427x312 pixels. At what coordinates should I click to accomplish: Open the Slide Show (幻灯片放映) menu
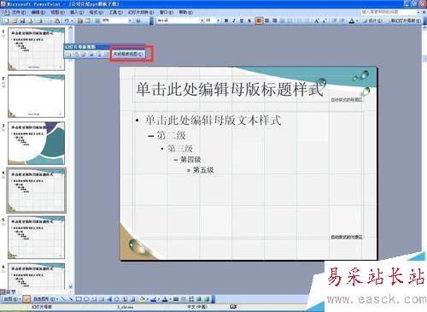coord(141,12)
